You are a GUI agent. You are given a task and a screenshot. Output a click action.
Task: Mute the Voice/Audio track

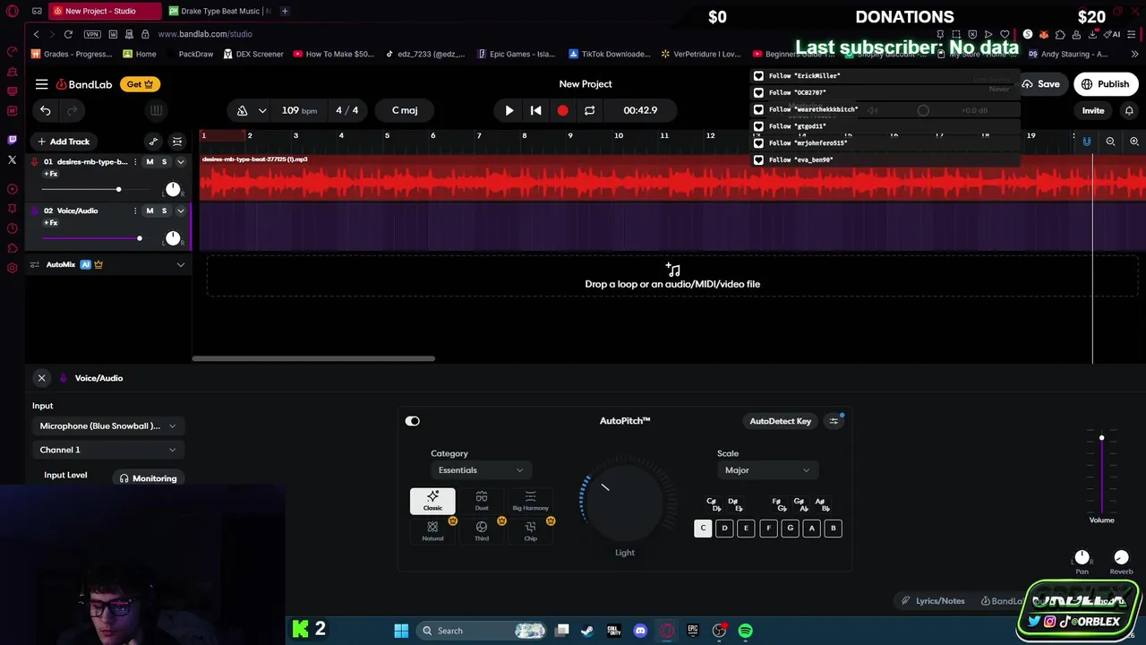pyautogui.click(x=150, y=211)
